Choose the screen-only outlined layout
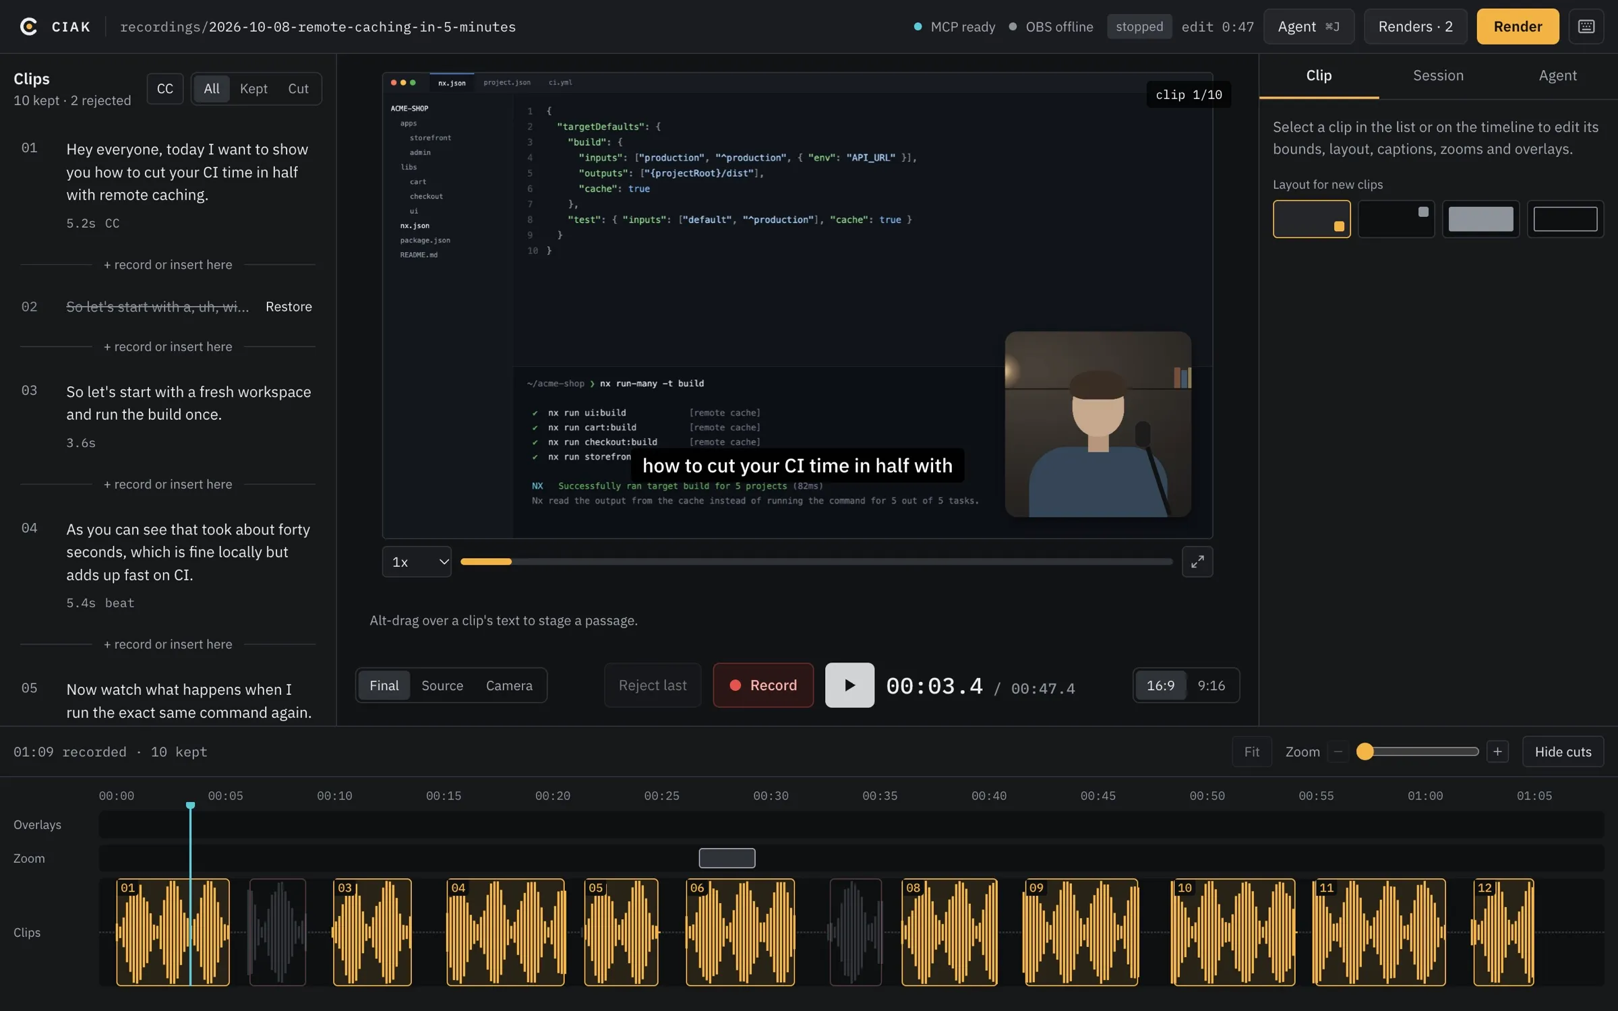Screen dimensions: 1618x1011 pos(1565,219)
